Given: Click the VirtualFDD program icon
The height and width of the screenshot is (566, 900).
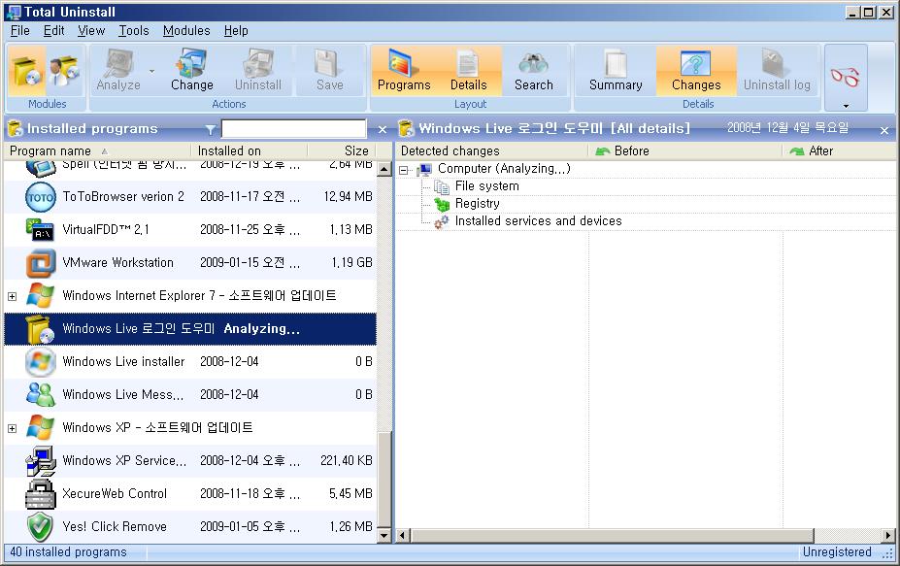Looking at the screenshot, I should [40, 230].
